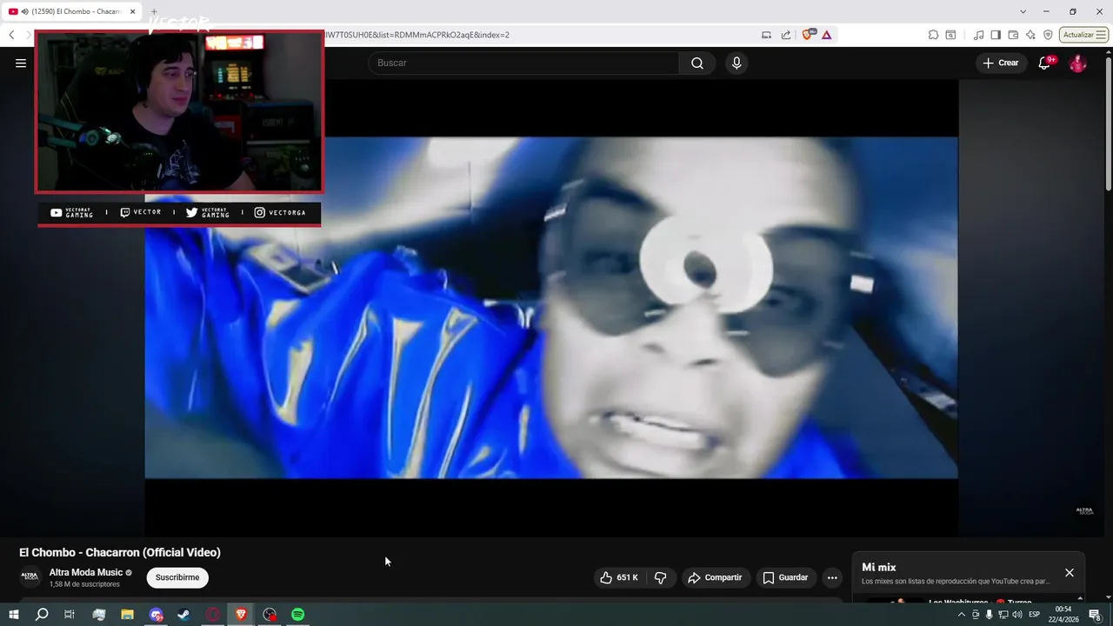Open Windows taskbar search
1113x626 pixels.
pos(42,615)
